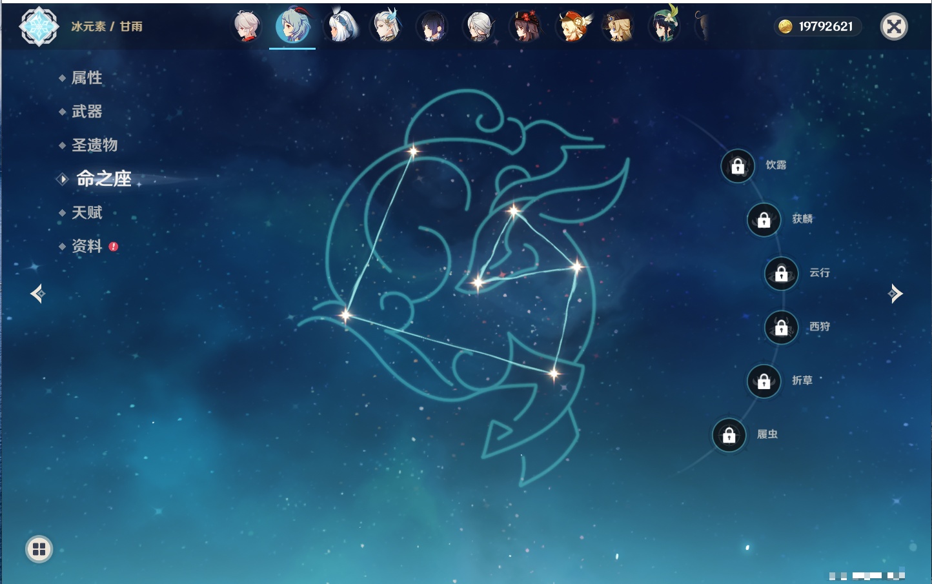Choose Venti's portrait in top bar
This screenshot has height=584, width=932.
pyautogui.click(x=664, y=27)
